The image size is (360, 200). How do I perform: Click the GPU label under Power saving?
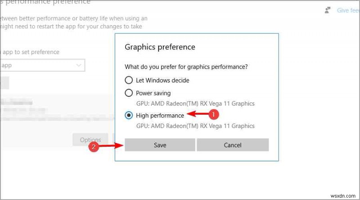tap(195, 104)
